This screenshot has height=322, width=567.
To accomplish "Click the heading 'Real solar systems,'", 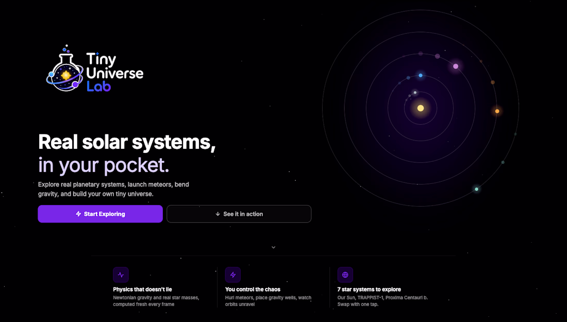I will pyautogui.click(x=127, y=142).
